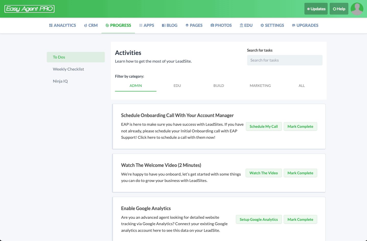Click the 'Search for tasks' label above field
The width and height of the screenshot is (367, 241).
click(x=260, y=50)
